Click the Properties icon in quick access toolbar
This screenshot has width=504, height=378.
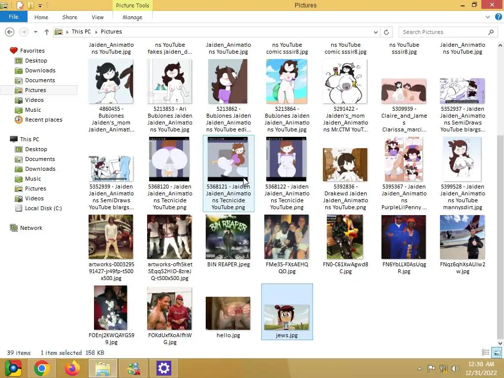[20, 5]
